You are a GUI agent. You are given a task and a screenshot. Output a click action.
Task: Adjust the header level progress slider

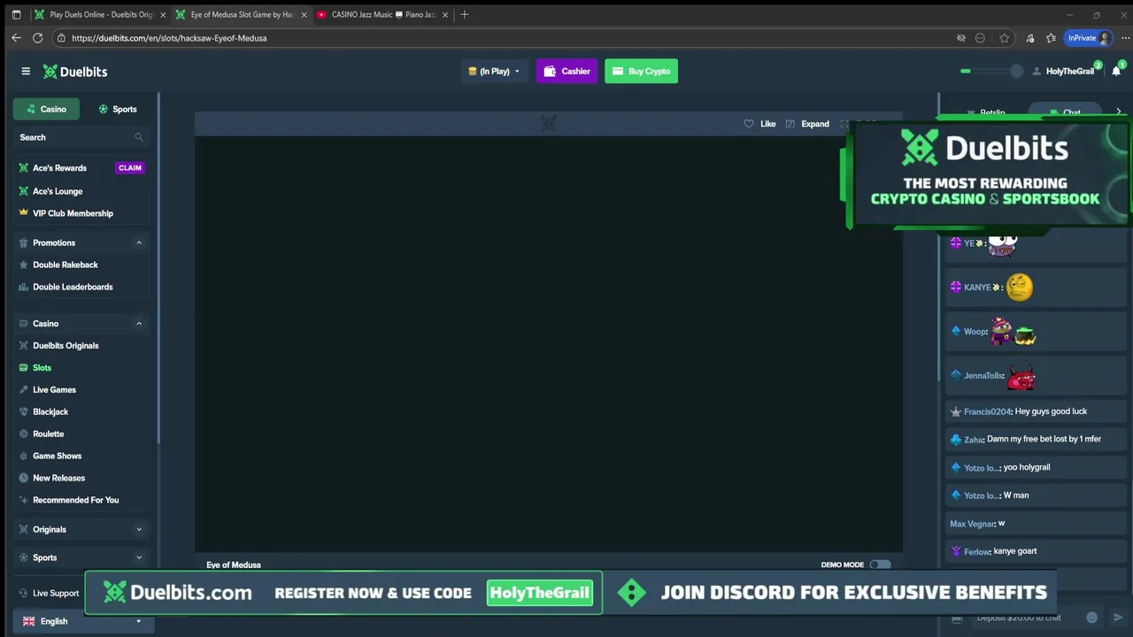(991, 72)
